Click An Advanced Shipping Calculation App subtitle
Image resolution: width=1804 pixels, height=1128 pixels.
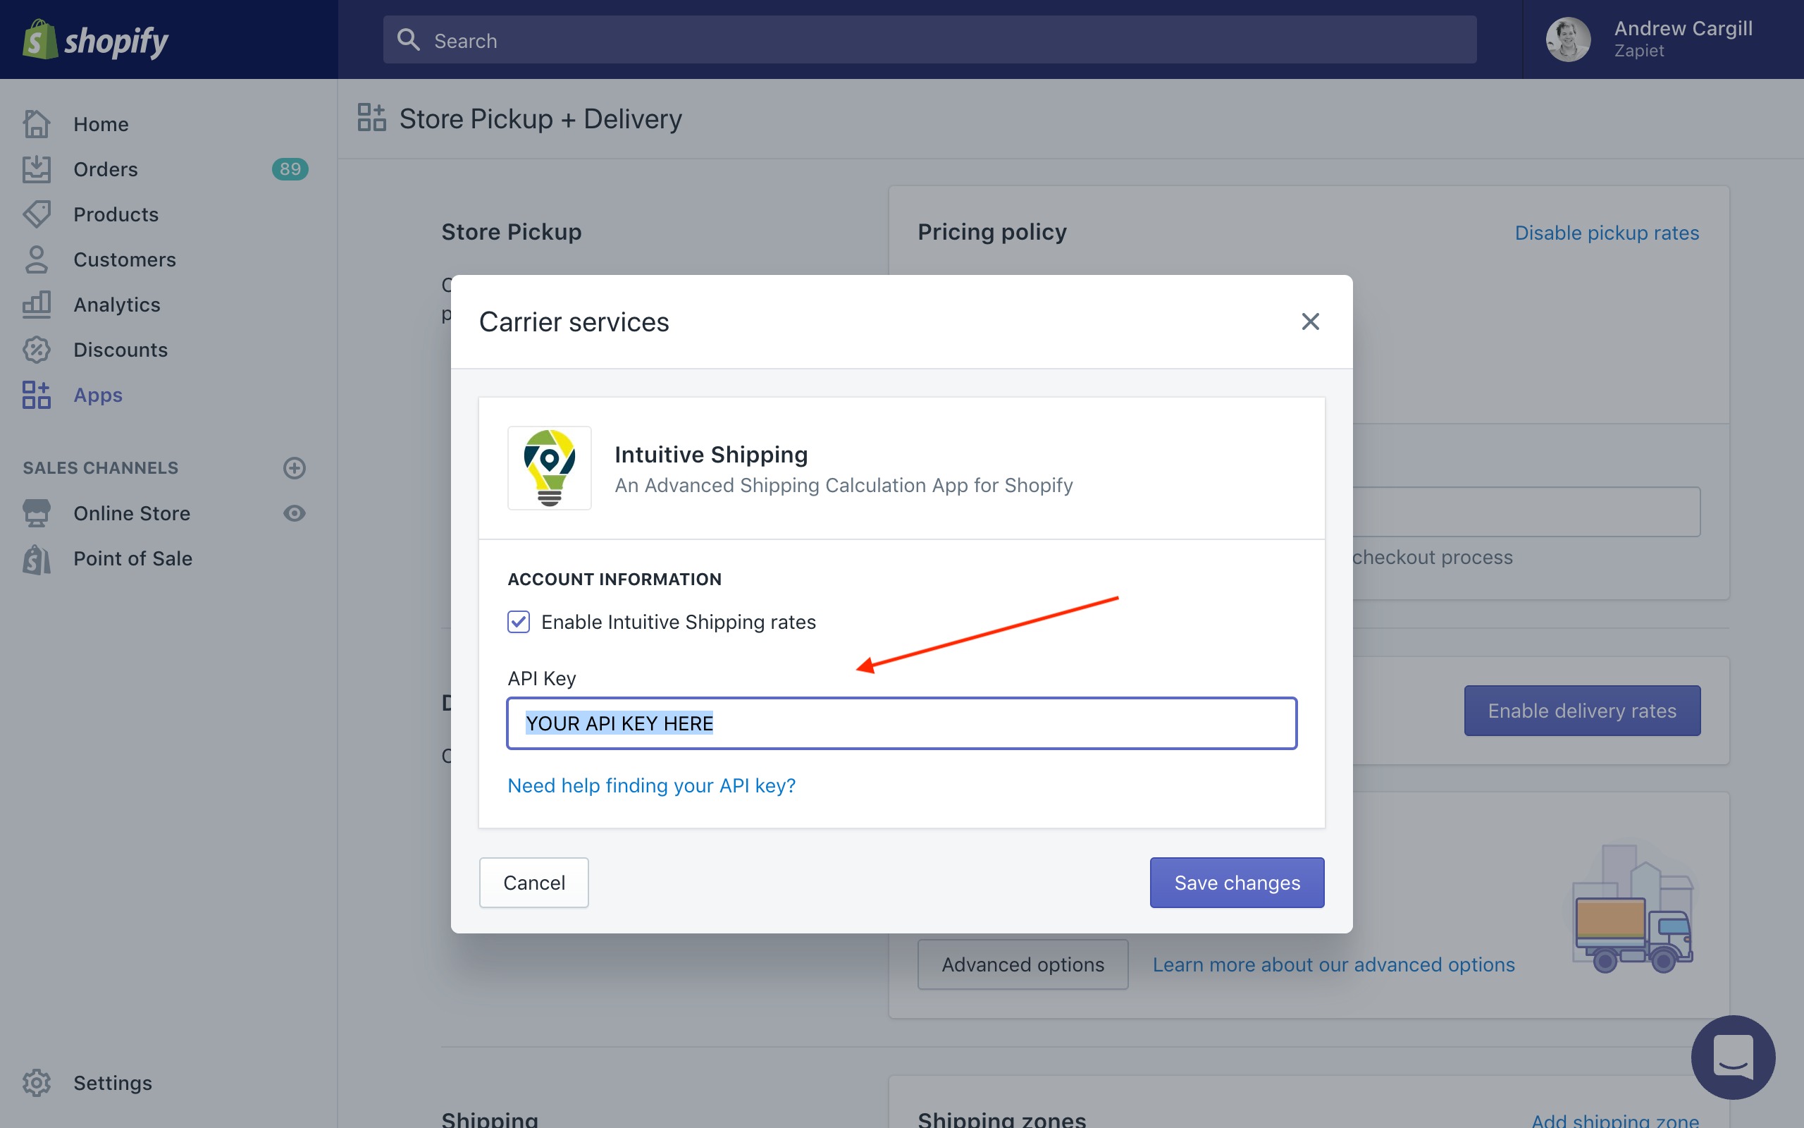pyautogui.click(x=844, y=485)
